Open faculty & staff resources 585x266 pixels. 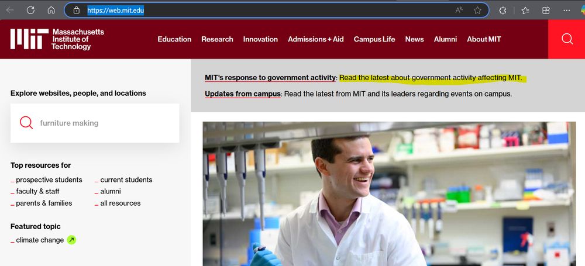pos(37,191)
